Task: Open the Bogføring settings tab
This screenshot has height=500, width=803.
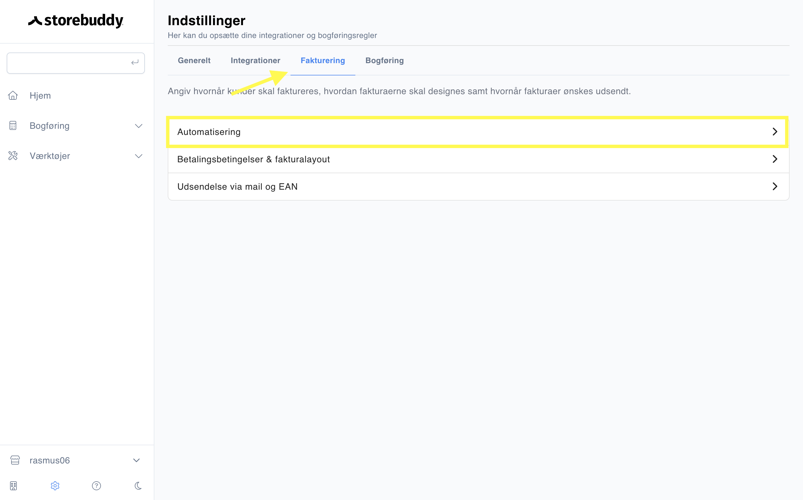Action: (x=384, y=61)
